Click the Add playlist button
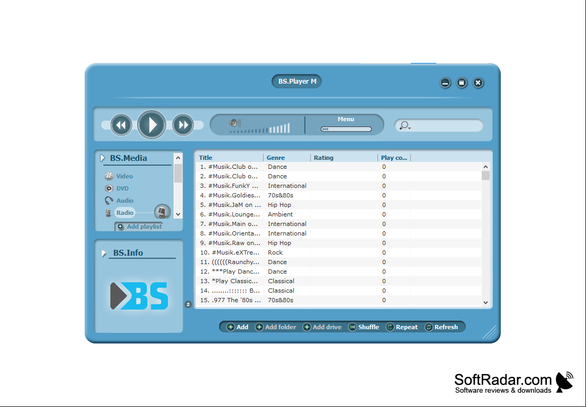586x407 pixels. (x=140, y=227)
